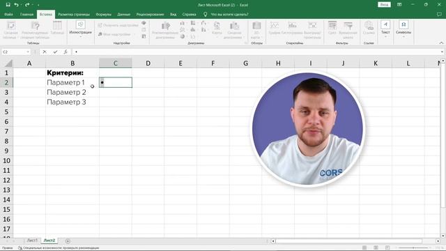
Task: Undo the last action
Action: click(x=16, y=5)
